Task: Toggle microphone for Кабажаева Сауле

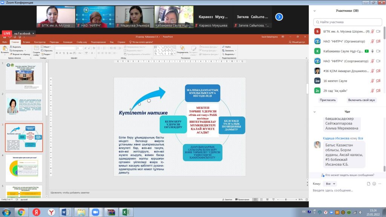Action: (x=372, y=51)
